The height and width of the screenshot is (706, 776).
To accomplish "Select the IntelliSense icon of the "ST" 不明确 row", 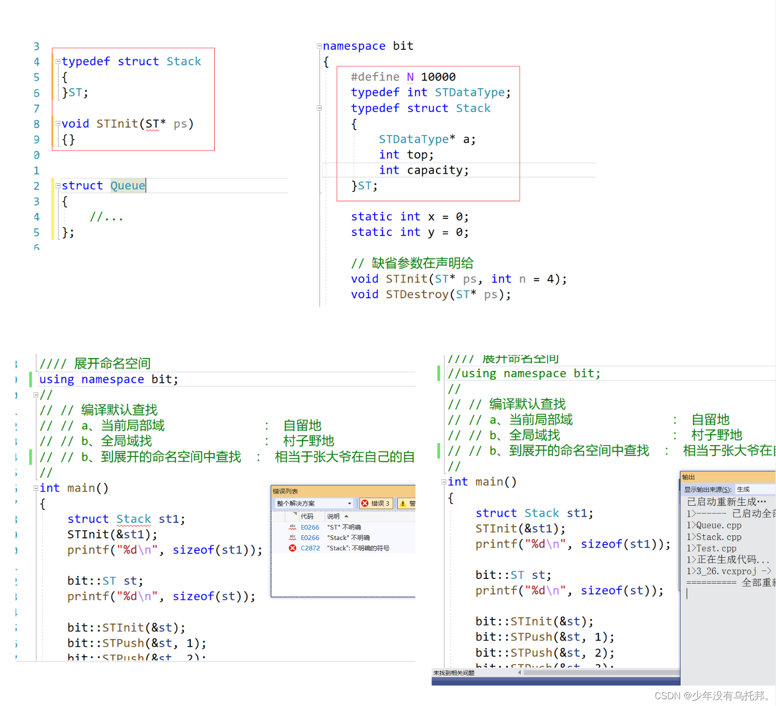I will click(293, 527).
